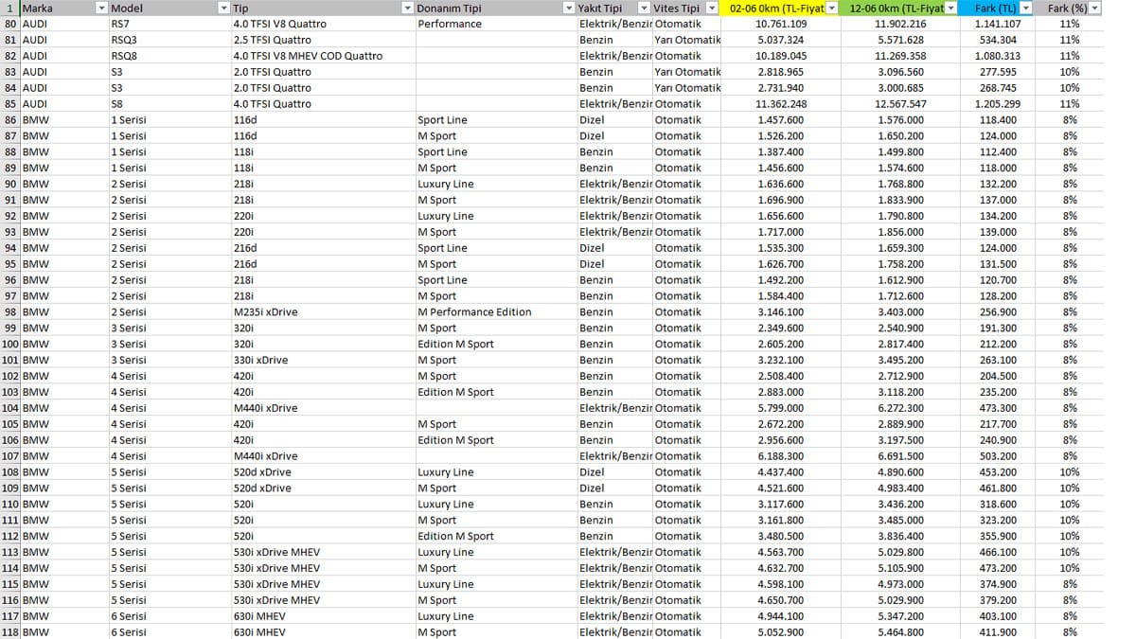The width and height of the screenshot is (1136, 639).
Task: Select the Fark value 1.205.299 cell
Action: (998, 104)
